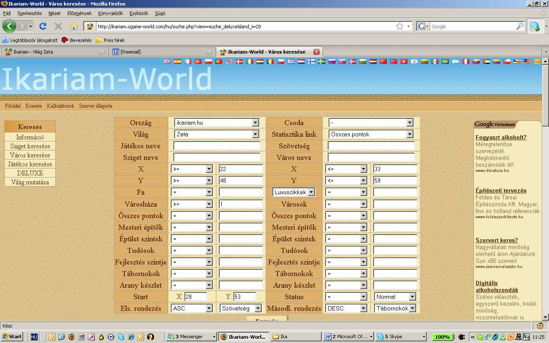Click the browser vertical scrollbar
The height and width of the screenshot is (343, 549).
[x=545, y=189]
